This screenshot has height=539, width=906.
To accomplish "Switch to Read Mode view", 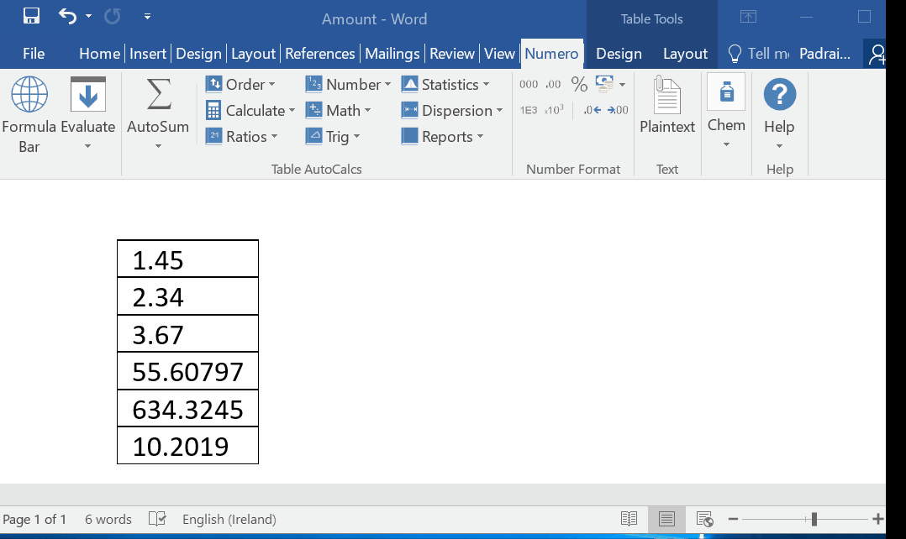I will tap(629, 519).
